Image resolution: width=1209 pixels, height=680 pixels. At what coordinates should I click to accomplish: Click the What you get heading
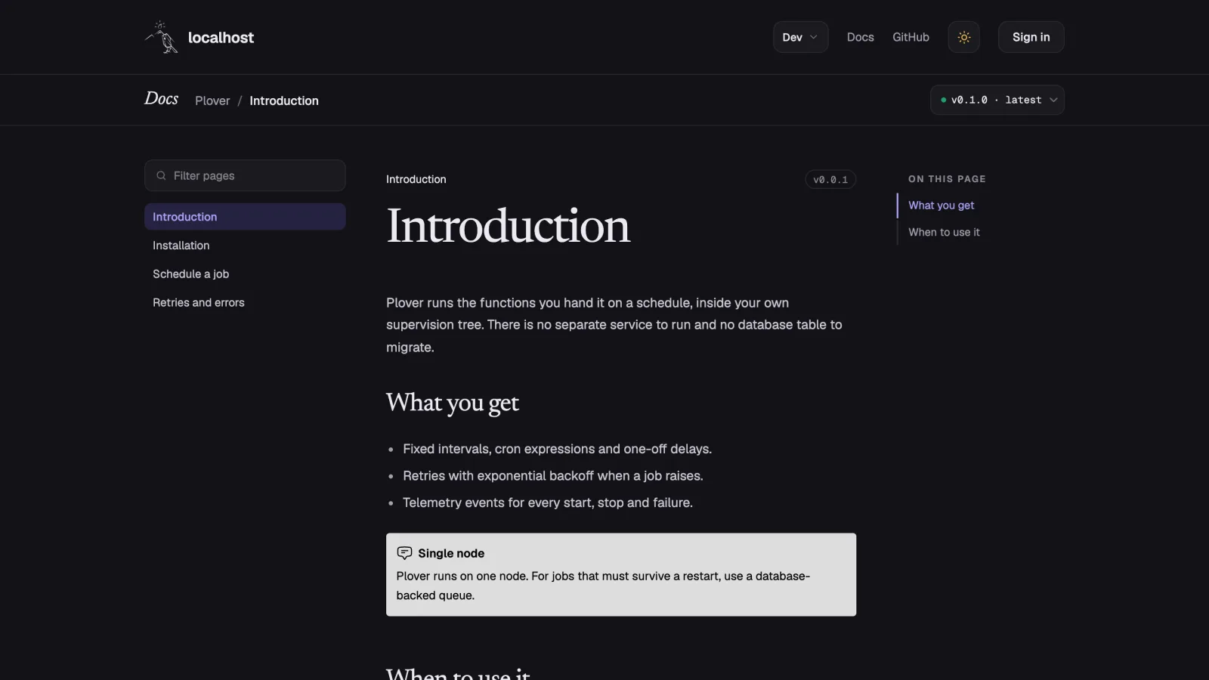click(x=452, y=403)
